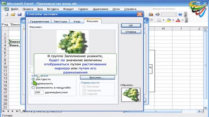Select column I header
Screen dimensions: 209x117
(x=181, y=29)
